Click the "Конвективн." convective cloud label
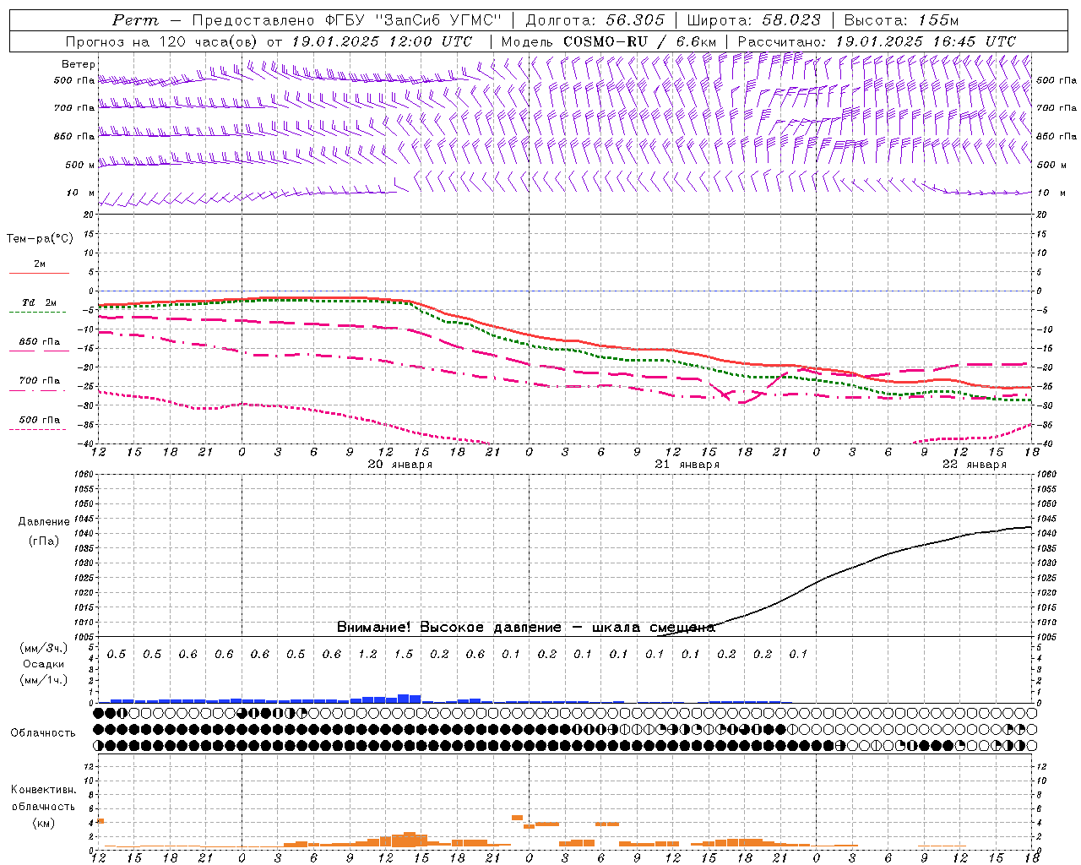The width and height of the screenshot is (1081, 865). [43, 790]
